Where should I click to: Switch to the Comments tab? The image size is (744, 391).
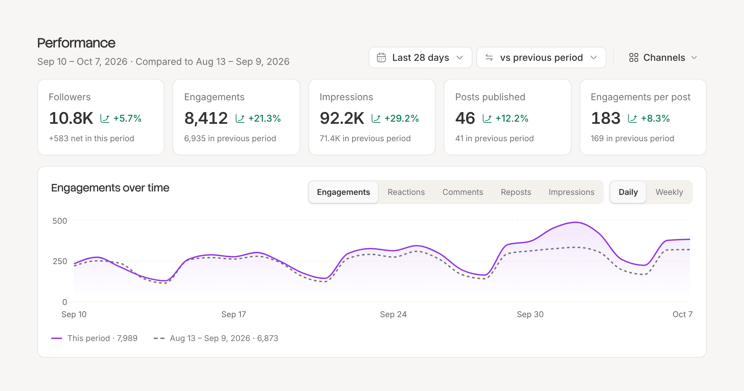[463, 192]
